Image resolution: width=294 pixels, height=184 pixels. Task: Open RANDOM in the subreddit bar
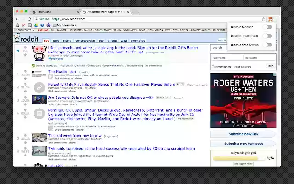[61, 30]
